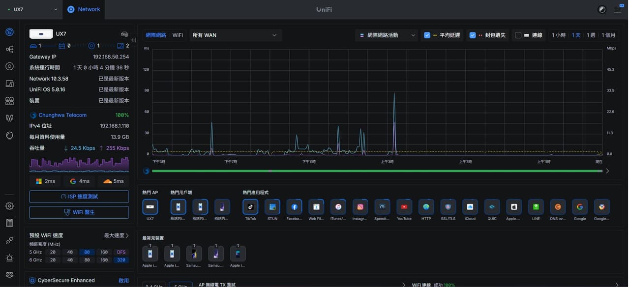Select LINE in top applications
This screenshot has width=629, height=287.
click(x=536, y=207)
